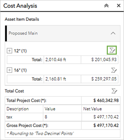Click the $ 460,342.98 project cost
The image size is (124, 140).
tap(106, 101)
